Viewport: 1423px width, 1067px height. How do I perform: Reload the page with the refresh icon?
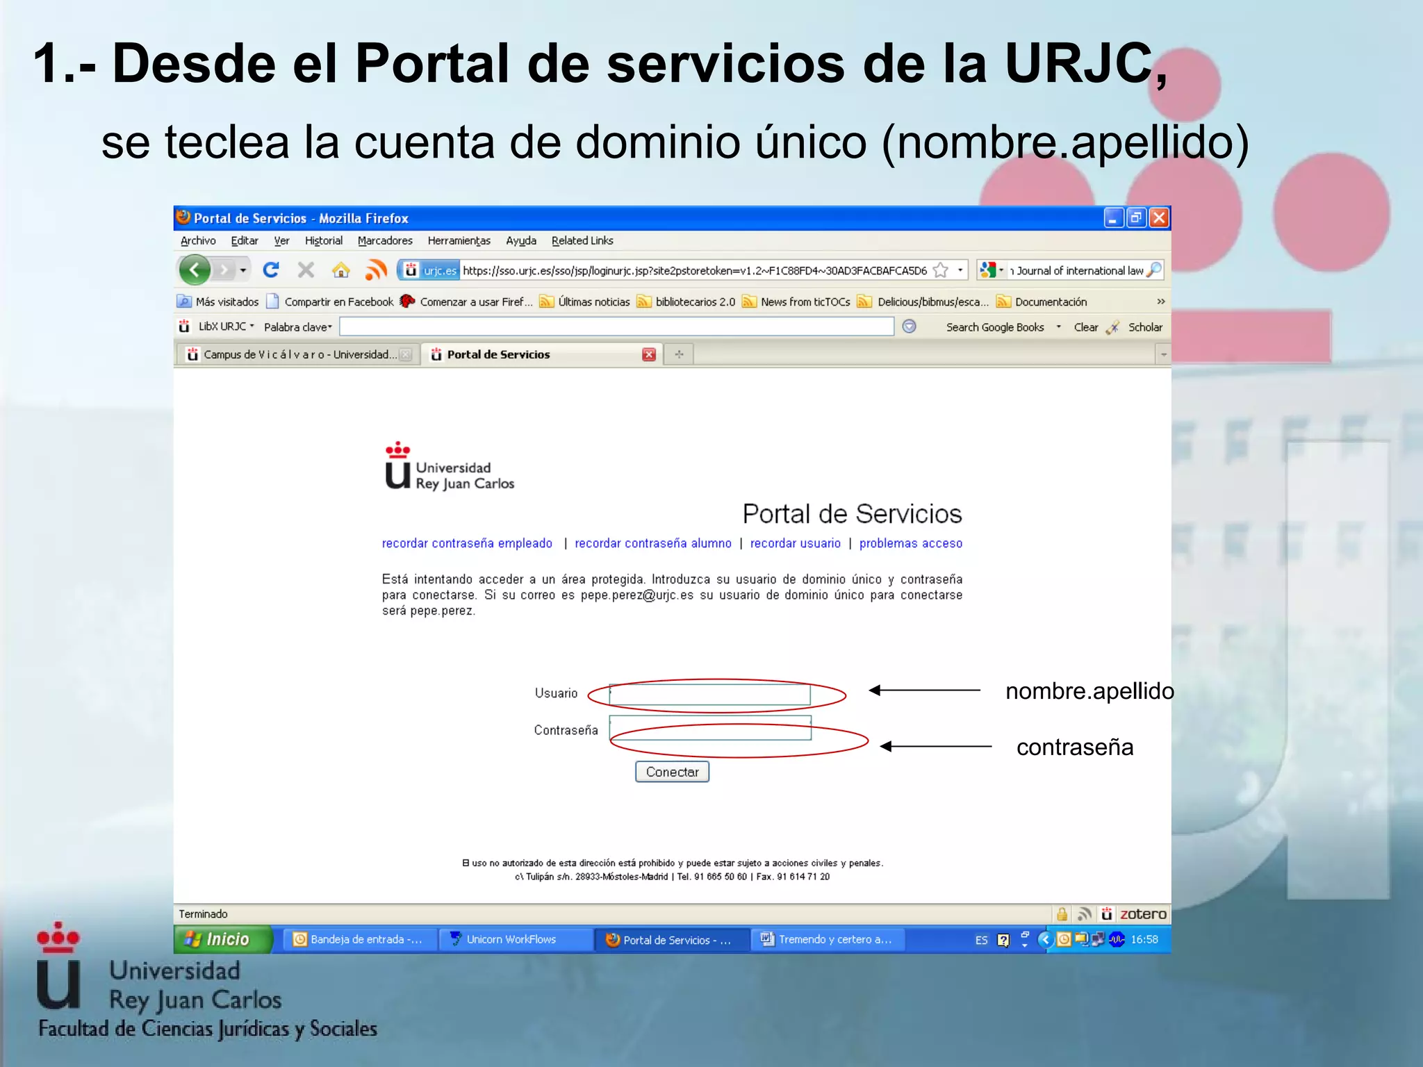click(x=271, y=270)
